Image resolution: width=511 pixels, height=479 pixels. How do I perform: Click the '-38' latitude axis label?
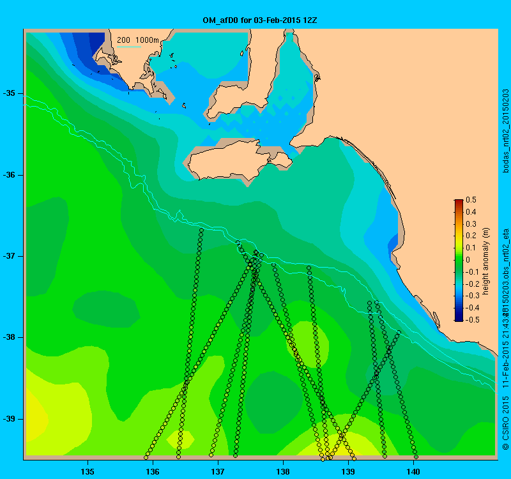click(x=10, y=337)
